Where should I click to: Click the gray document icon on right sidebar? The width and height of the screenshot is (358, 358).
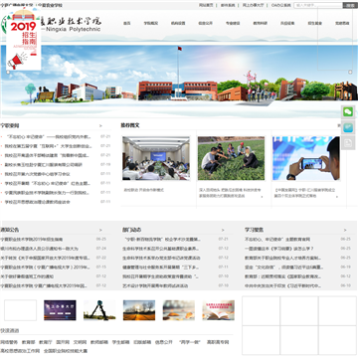click(x=348, y=143)
